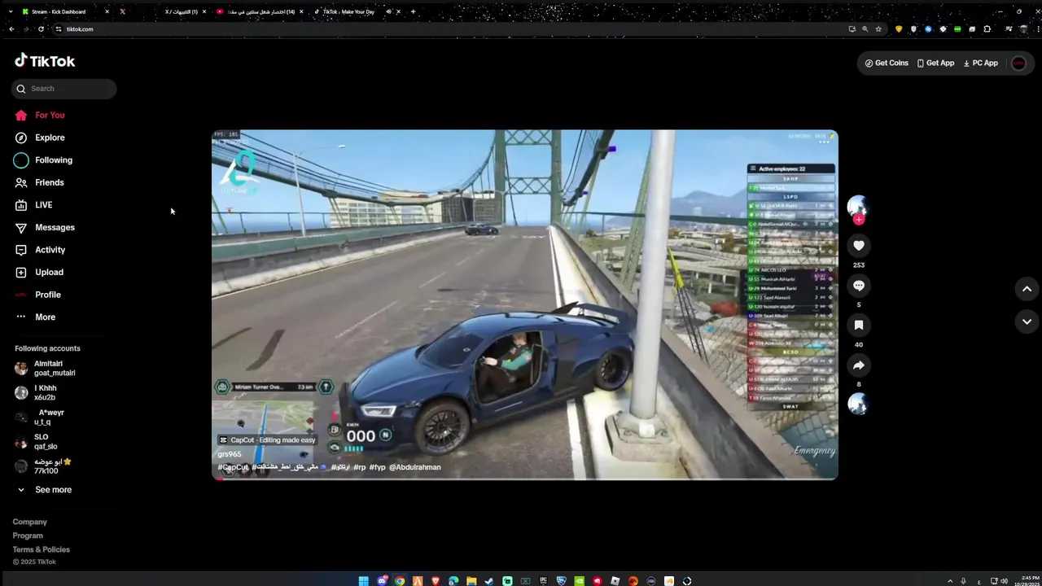Click the browser back button

point(11,29)
